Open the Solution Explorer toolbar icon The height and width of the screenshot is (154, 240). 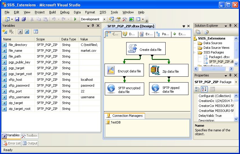pyautogui.click(x=111, y=19)
